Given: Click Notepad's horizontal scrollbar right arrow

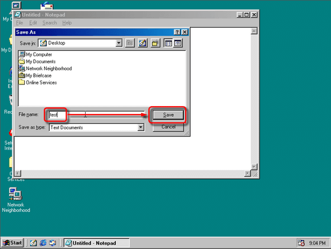Looking at the screenshot, I should tap(248, 173).
